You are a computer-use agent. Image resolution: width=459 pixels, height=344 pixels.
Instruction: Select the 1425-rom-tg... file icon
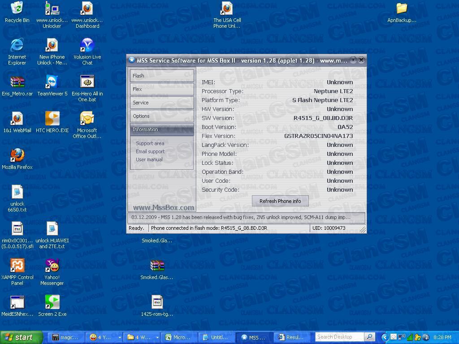click(157, 302)
